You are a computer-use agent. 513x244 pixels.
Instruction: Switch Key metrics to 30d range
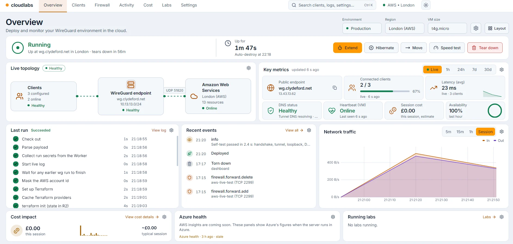488,70
